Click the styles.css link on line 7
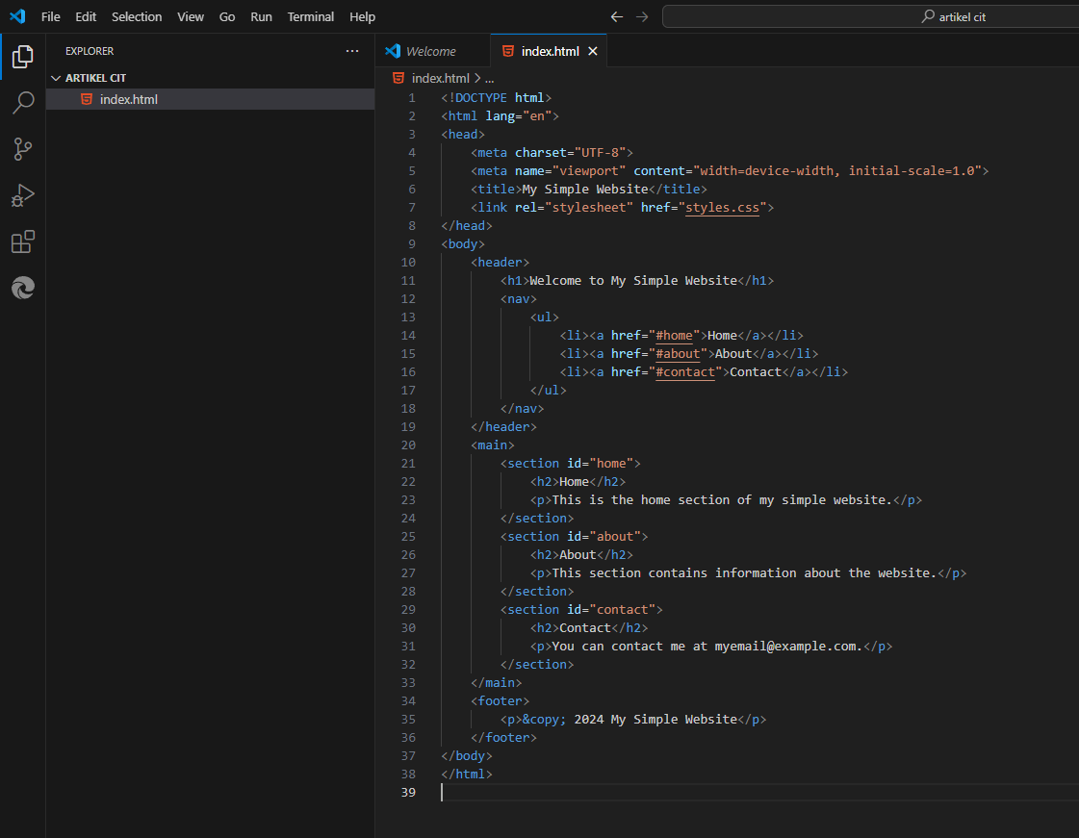 pyautogui.click(x=721, y=207)
